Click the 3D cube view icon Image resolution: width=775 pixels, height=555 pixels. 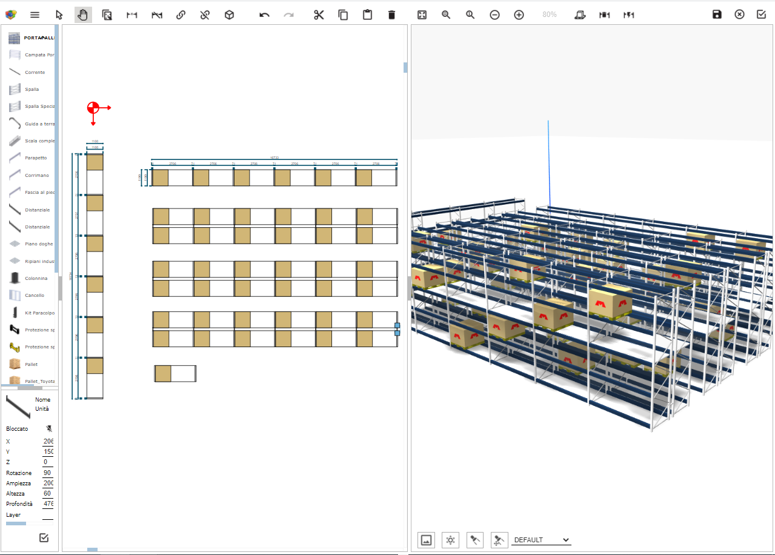tap(229, 15)
